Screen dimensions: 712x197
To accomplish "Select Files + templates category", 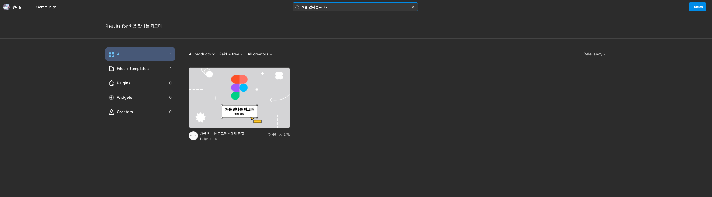I will coord(140,69).
